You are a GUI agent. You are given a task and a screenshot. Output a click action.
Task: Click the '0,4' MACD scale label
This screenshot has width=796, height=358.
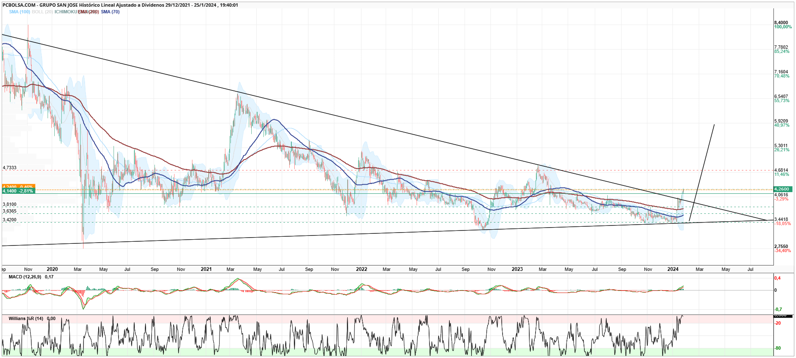click(x=778, y=278)
